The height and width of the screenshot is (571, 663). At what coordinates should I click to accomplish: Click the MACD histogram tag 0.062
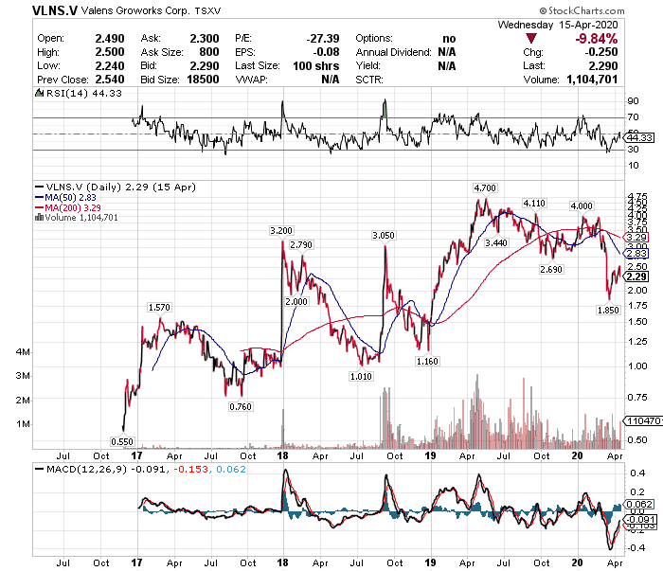pos(639,504)
